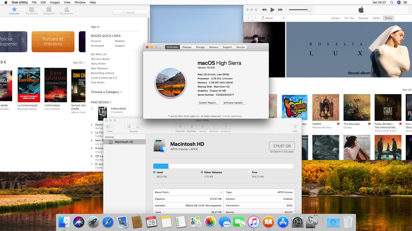This screenshot has height=231, width=412.
Task: Click the Partition icon in Disk Utility
Action: pyautogui.click(x=191, y=127)
